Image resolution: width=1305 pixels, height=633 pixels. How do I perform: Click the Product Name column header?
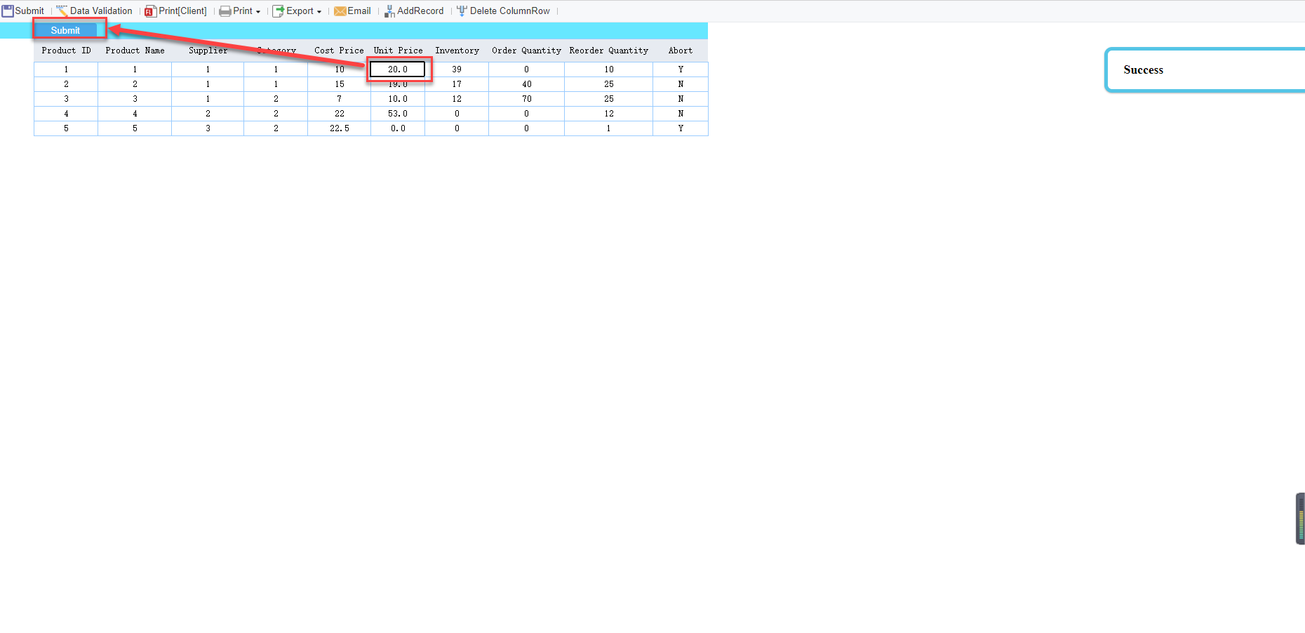[x=135, y=51]
